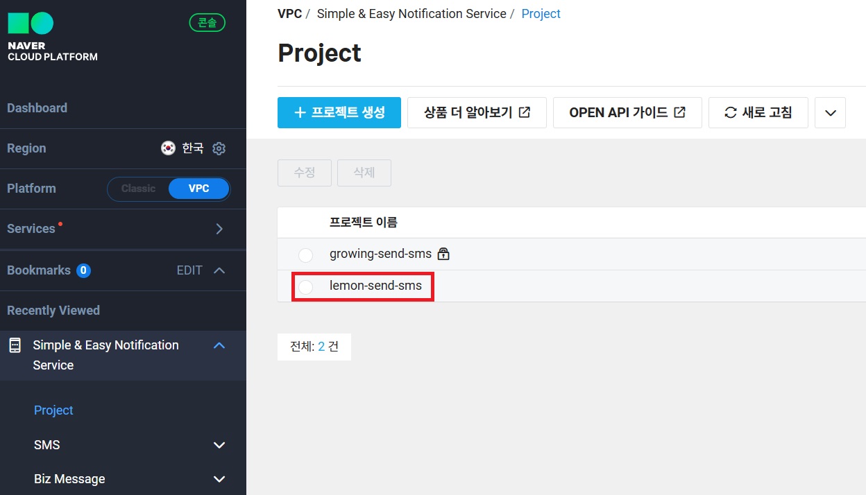This screenshot has height=495, width=866.
Task: Click the Simple & Easy Notification Service phone icon
Action: (15, 345)
